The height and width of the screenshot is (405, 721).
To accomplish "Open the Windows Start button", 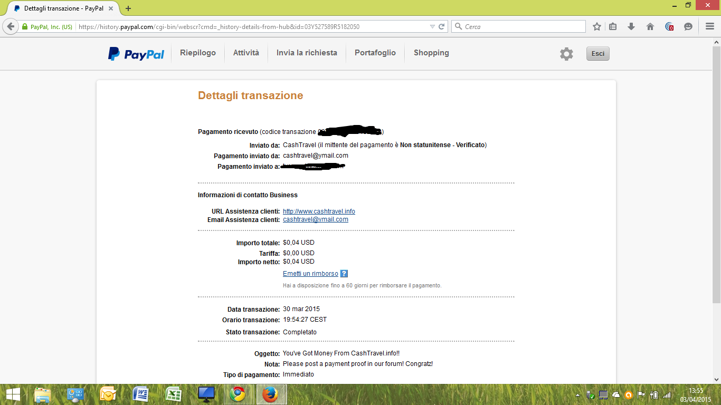I will pos(13,394).
